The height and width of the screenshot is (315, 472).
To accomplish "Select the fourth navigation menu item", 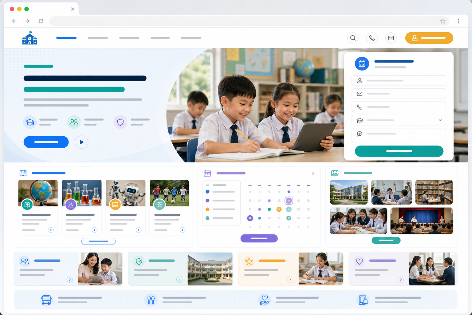I will [x=160, y=38].
